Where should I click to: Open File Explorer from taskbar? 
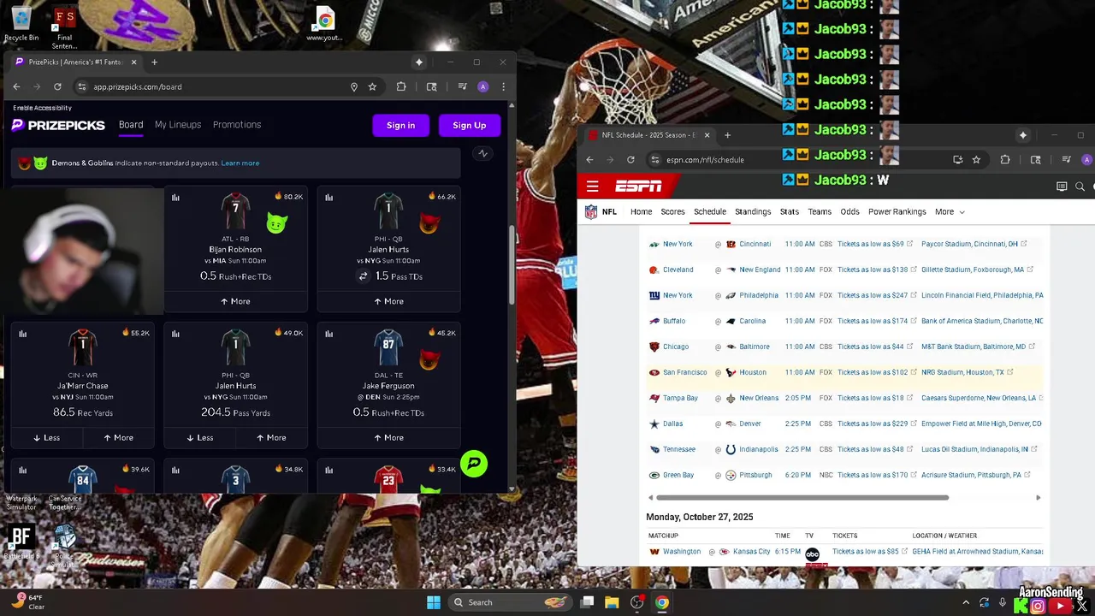click(x=612, y=602)
